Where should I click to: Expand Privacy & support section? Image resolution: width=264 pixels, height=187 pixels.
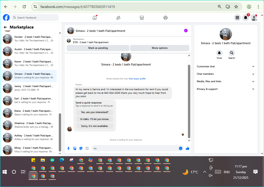coord(226,89)
